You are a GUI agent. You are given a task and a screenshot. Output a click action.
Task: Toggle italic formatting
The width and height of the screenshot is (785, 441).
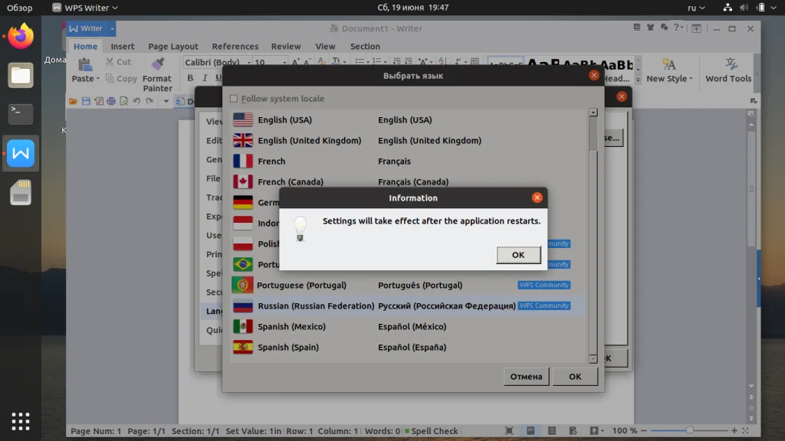205,78
